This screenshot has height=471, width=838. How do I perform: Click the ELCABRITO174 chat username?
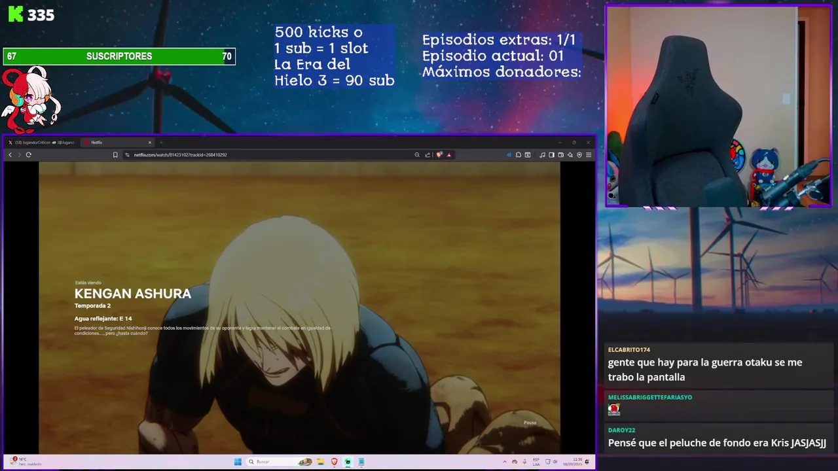tap(629, 350)
